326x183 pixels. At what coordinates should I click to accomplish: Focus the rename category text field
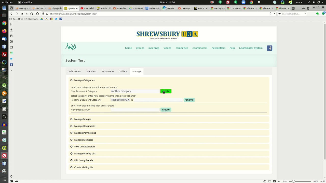tap(158, 100)
